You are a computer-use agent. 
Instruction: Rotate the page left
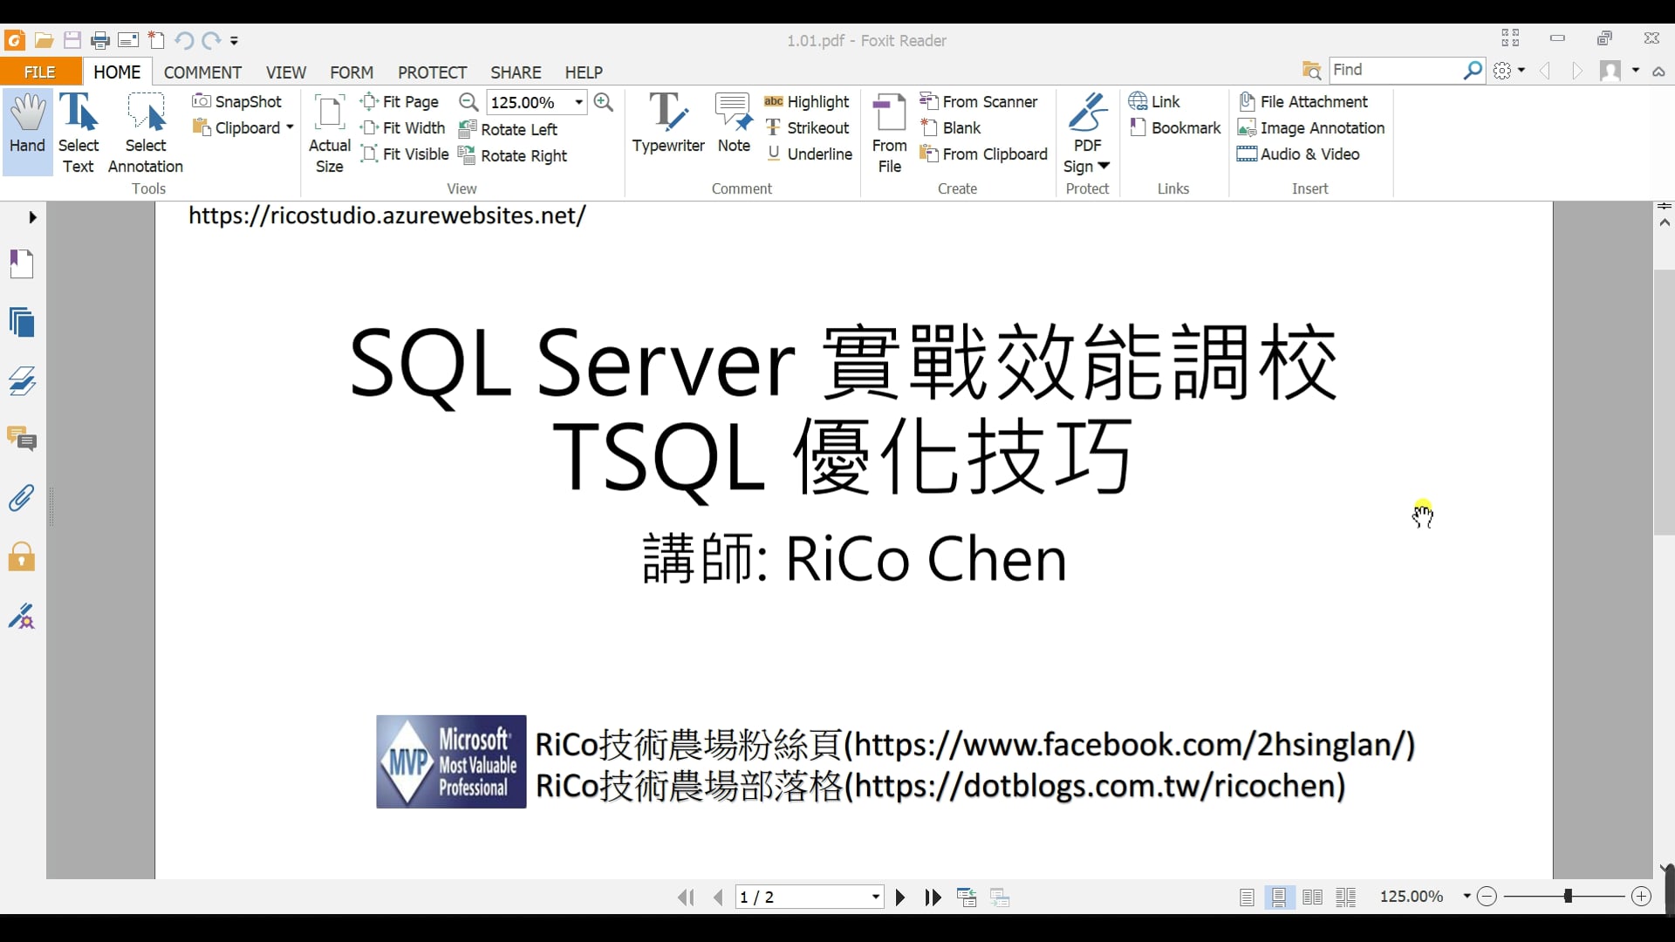click(x=508, y=129)
